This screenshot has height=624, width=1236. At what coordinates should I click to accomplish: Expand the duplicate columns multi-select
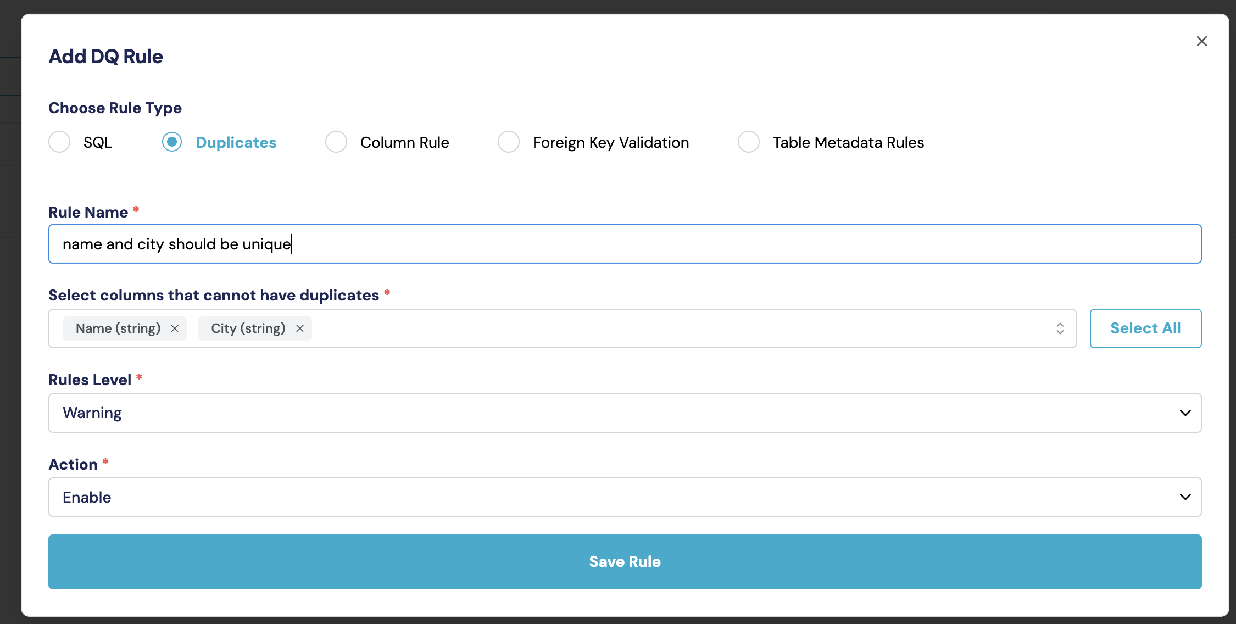tap(659, 328)
